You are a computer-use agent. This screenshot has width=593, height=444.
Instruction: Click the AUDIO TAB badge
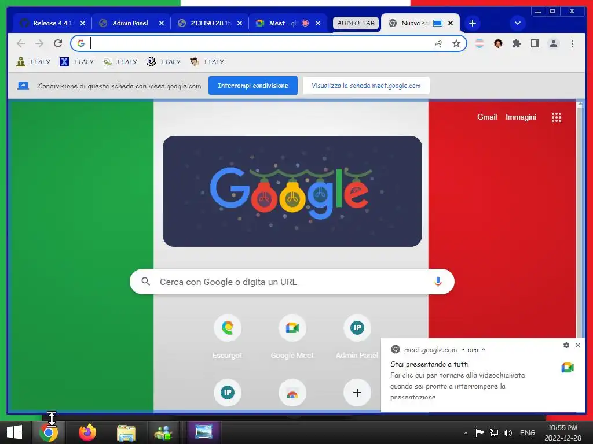click(356, 23)
